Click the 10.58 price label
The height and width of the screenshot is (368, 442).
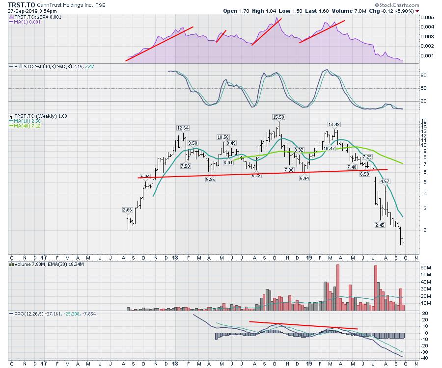(223, 137)
